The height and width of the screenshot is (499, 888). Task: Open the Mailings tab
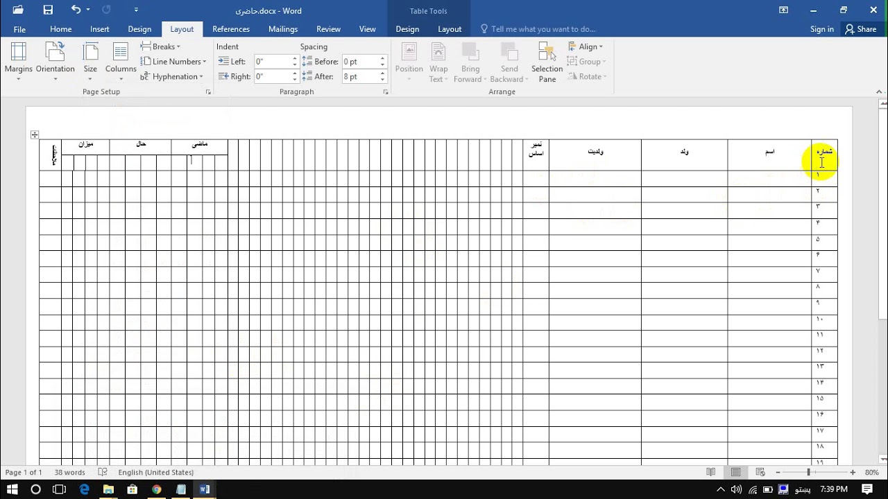[283, 29]
